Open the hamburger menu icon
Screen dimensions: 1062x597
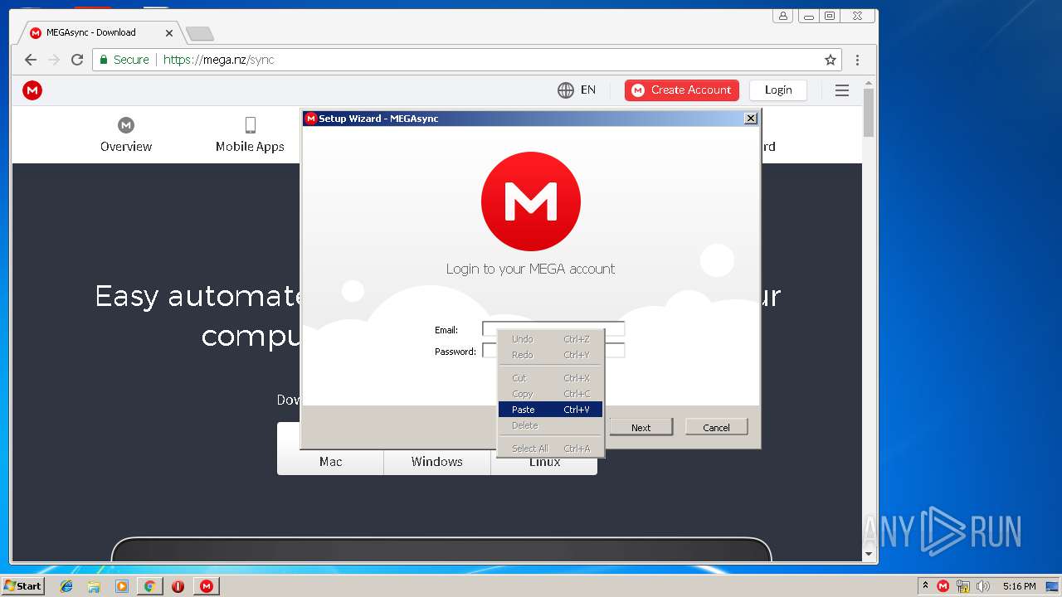click(x=842, y=90)
